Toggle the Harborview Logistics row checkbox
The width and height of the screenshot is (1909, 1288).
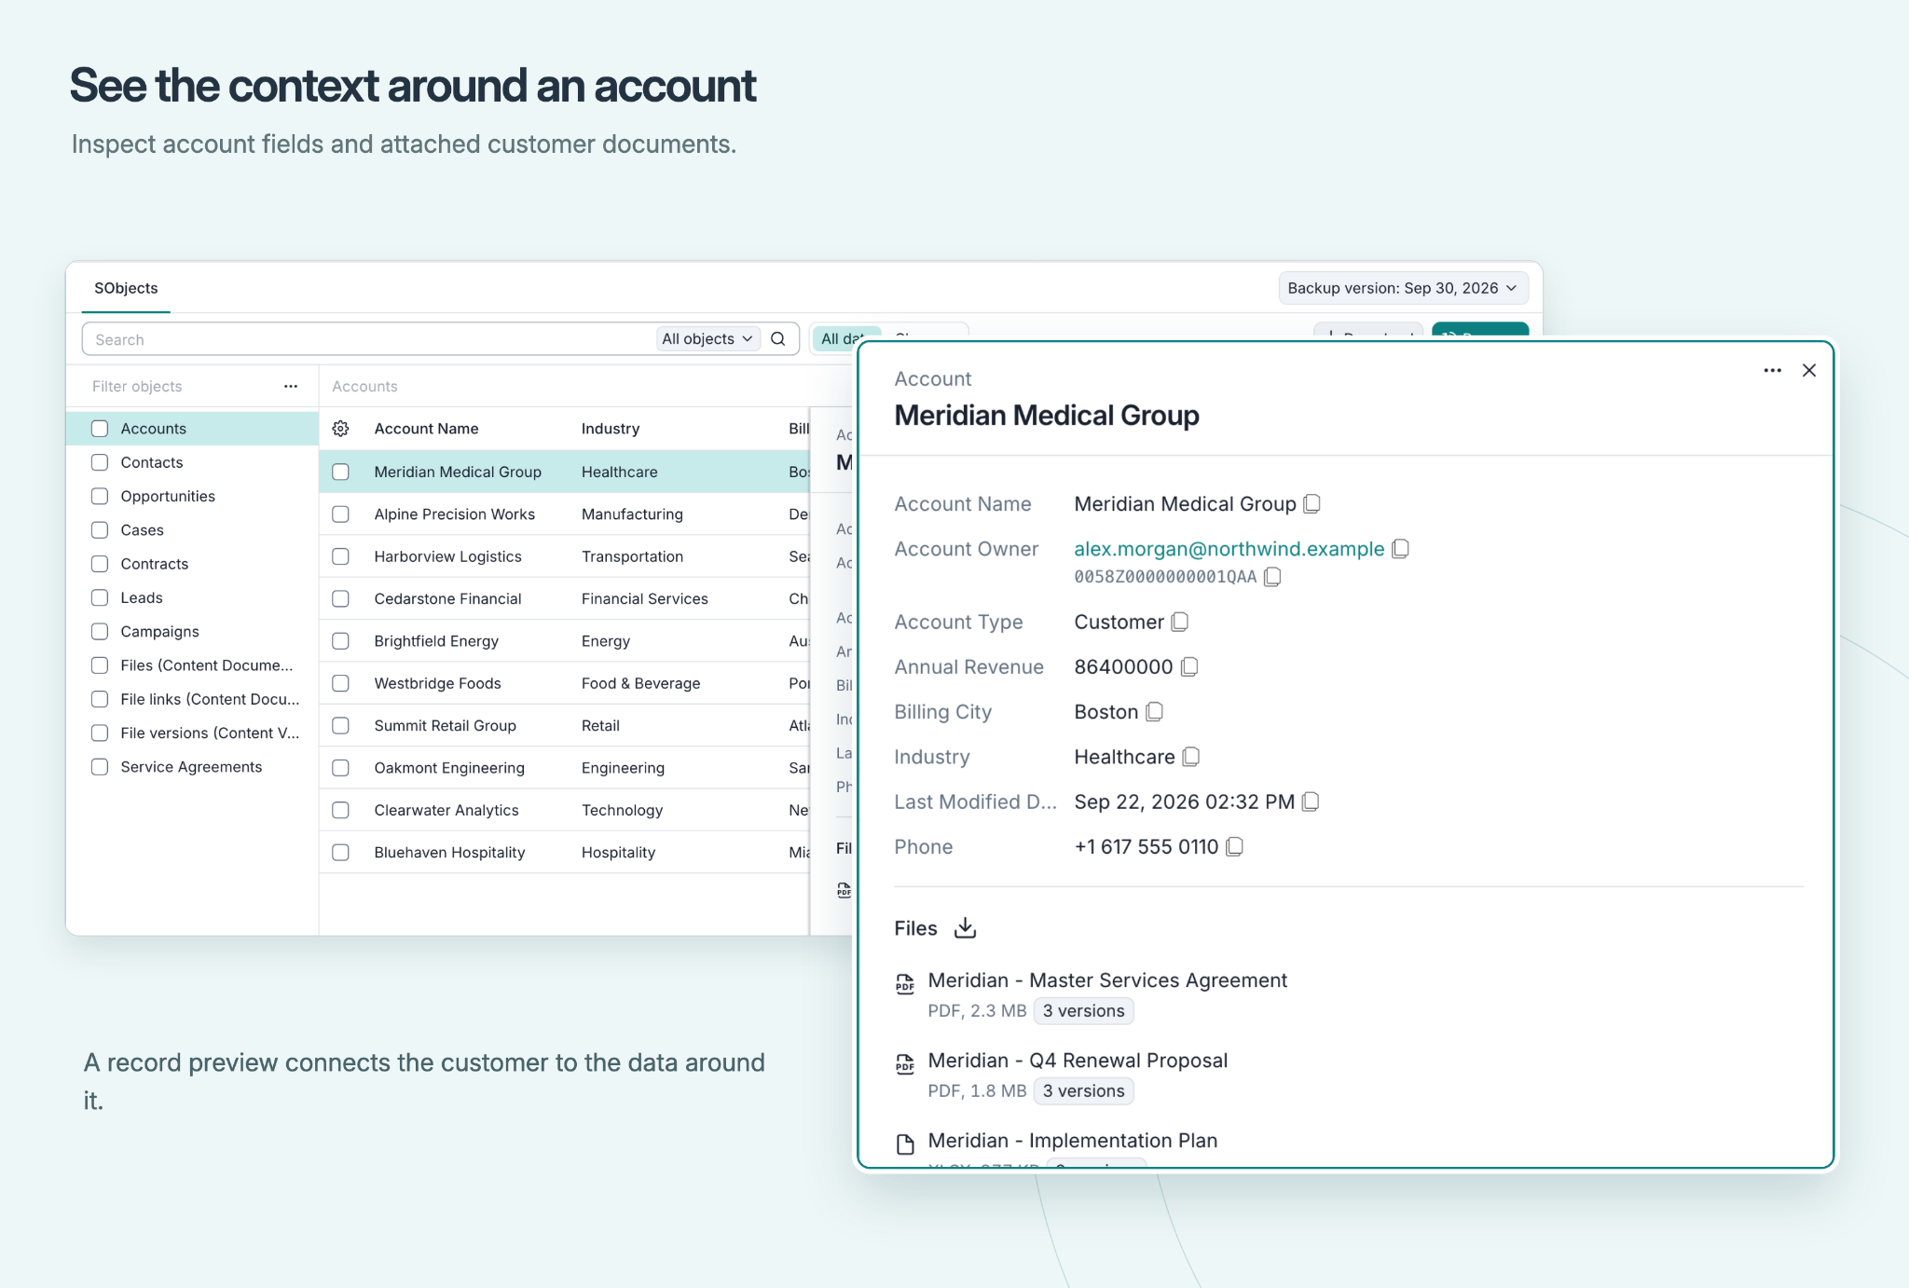click(340, 556)
